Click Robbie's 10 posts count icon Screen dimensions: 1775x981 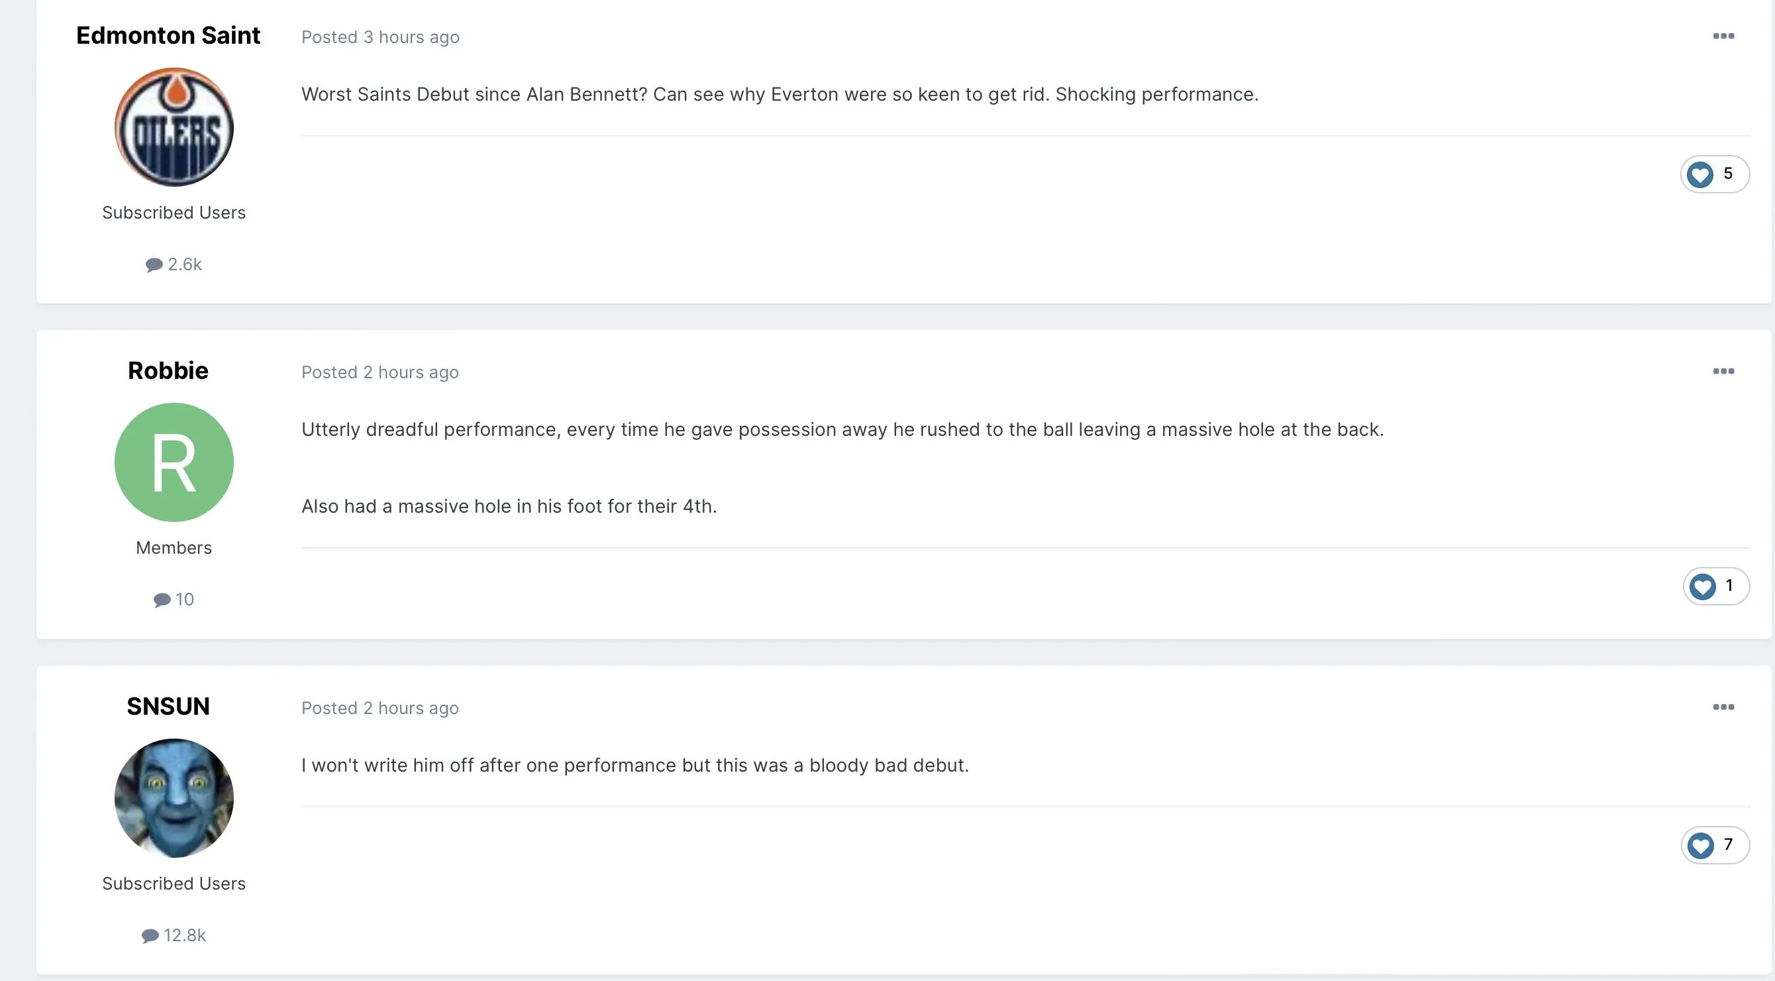pos(162,600)
